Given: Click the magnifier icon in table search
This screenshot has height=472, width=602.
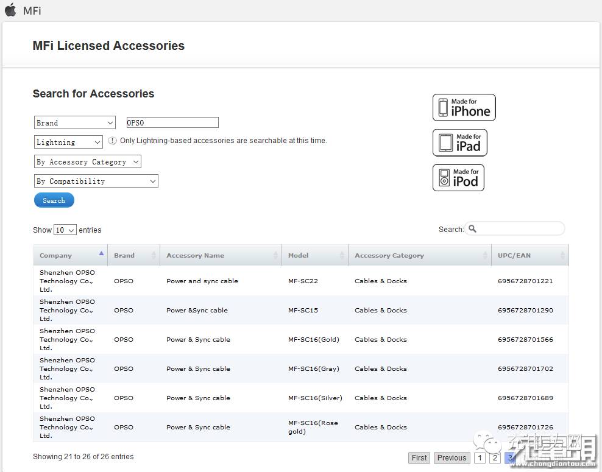Looking at the screenshot, I should [472, 229].
